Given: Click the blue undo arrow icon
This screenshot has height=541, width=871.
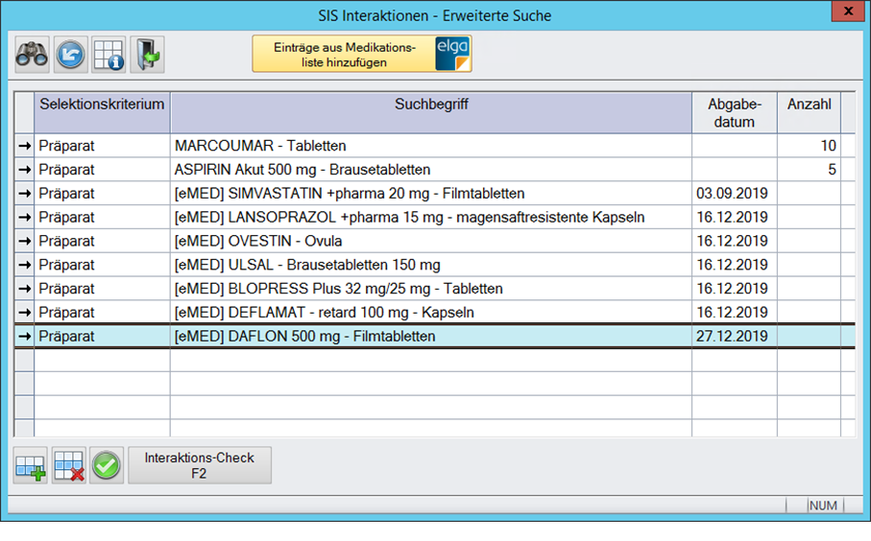Looking at the screenshot, I should click(x=70, y=55).
